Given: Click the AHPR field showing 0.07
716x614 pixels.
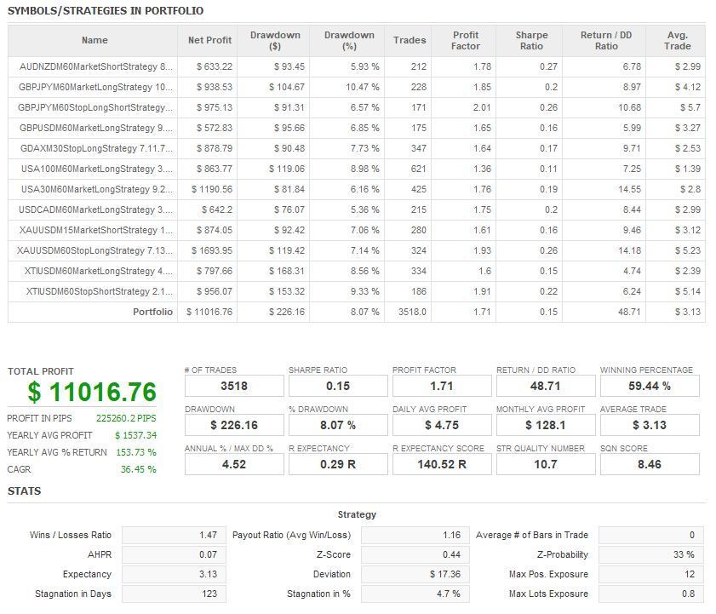Looking at the screenshot, I should point(174,555).
